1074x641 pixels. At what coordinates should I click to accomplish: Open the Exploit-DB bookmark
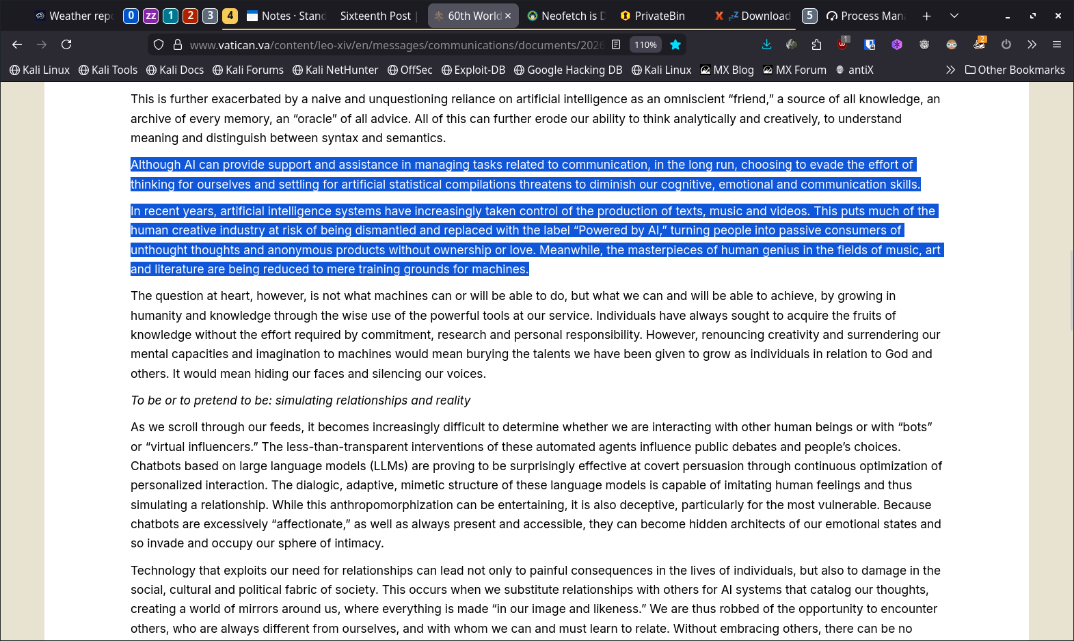click(x=473, y=70)
